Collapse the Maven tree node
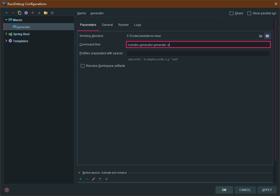Screen dimensions: 280x196 tap(6, 20)
